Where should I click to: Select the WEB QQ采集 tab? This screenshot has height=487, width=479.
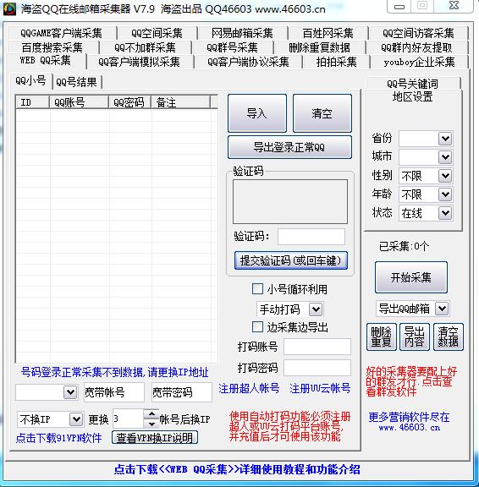click(x=46, y=60)
